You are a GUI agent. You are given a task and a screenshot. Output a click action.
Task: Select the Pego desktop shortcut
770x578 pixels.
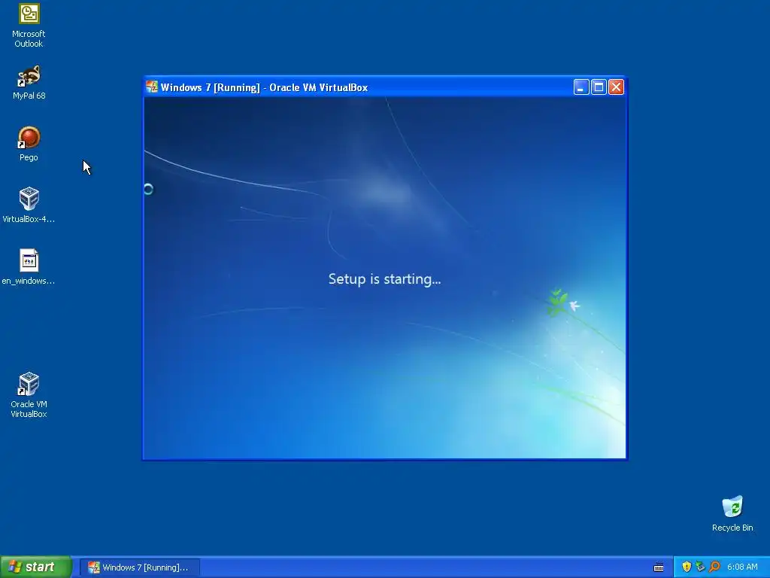pyautogui.click(x=29, y=144)
